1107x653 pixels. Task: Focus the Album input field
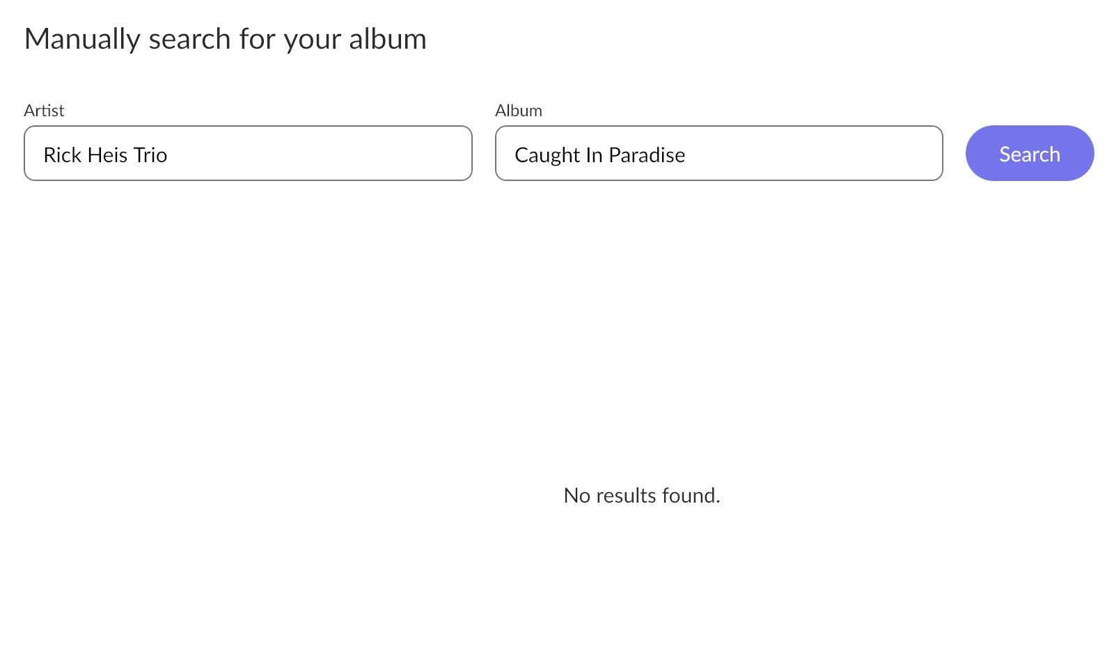click(x=719, y=153)
